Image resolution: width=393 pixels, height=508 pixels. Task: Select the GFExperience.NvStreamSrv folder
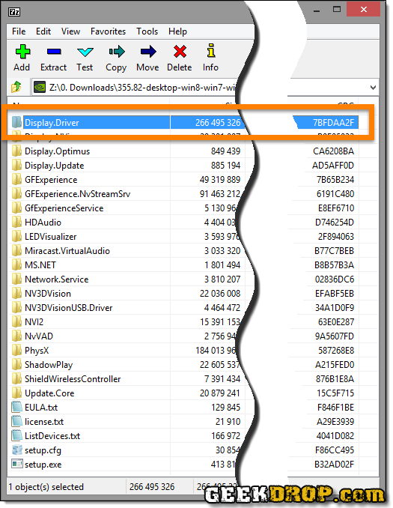[x=77, y=194]
